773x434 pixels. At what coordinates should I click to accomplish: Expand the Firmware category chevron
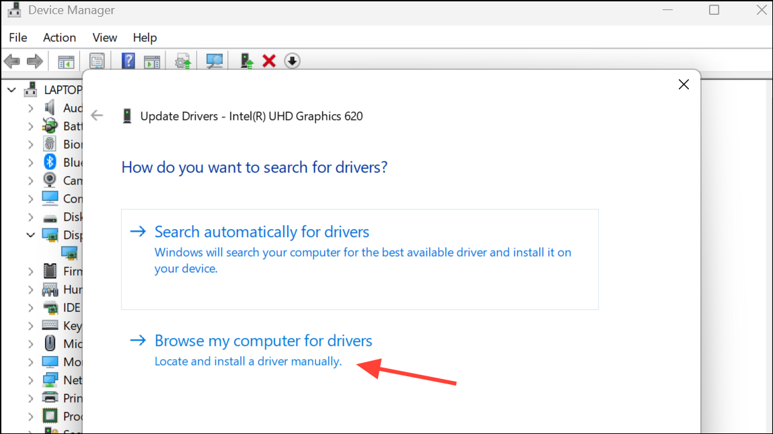click(30, 271)
